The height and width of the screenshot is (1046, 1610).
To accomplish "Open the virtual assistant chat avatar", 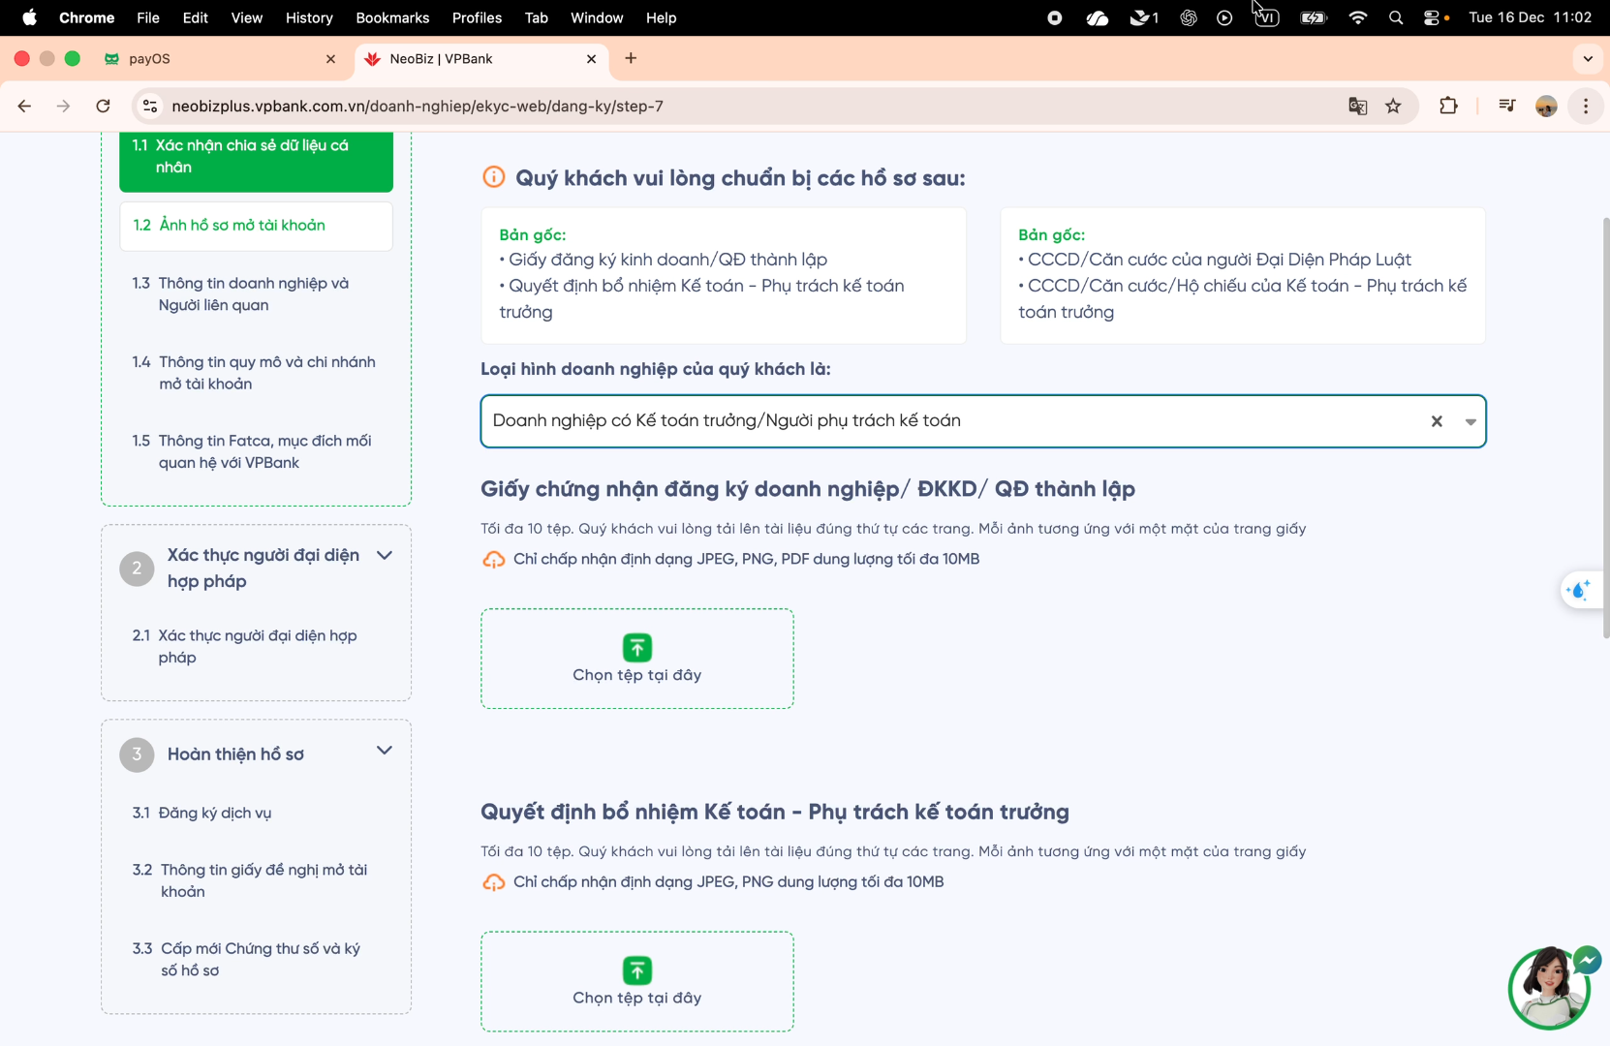I will pos(1548,988).
